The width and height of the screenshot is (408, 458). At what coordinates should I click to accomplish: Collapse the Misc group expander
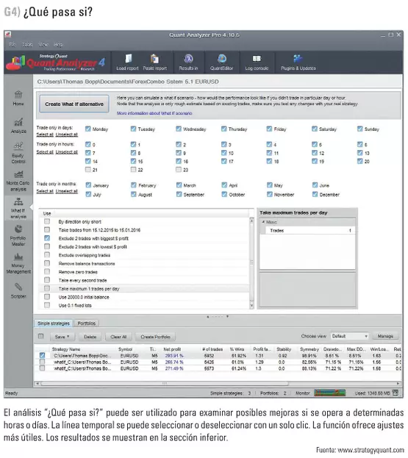pyautogui.click(x=263, y=222)
